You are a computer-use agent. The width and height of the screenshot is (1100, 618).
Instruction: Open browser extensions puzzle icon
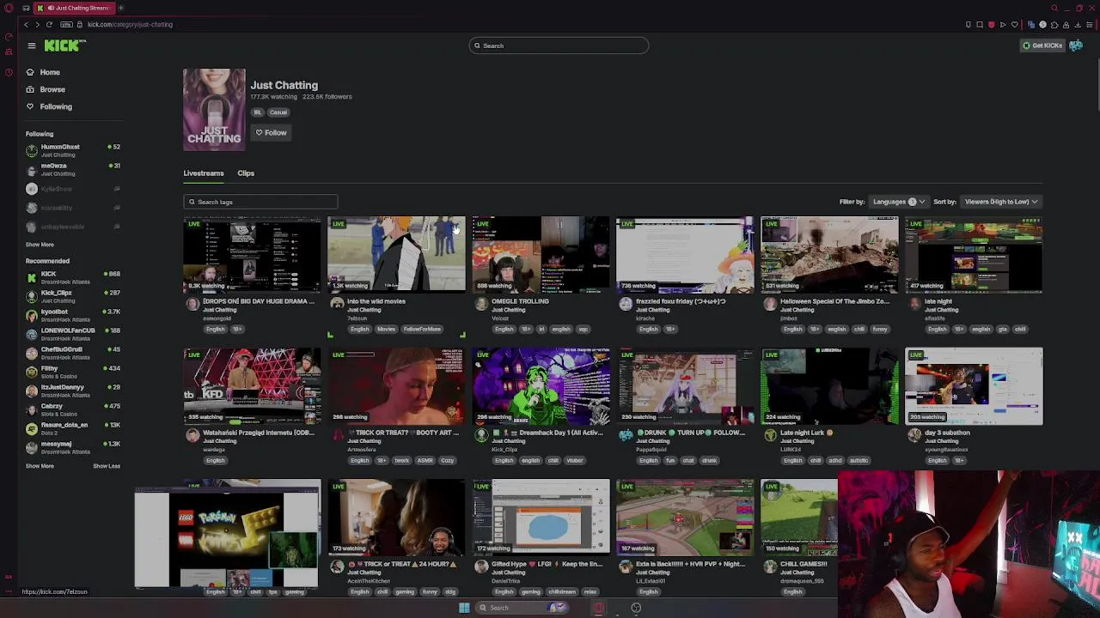tap(1054, 24)
